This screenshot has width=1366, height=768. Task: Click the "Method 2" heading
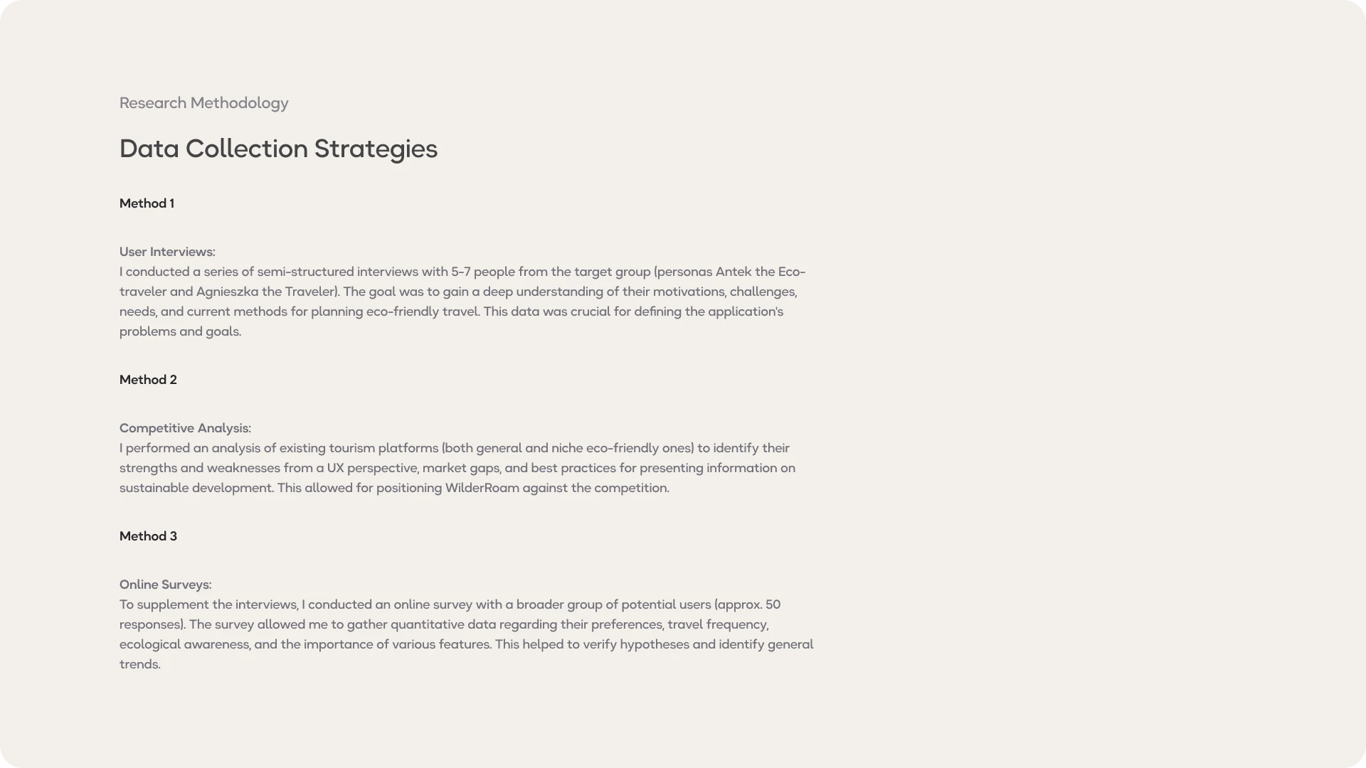148,380
